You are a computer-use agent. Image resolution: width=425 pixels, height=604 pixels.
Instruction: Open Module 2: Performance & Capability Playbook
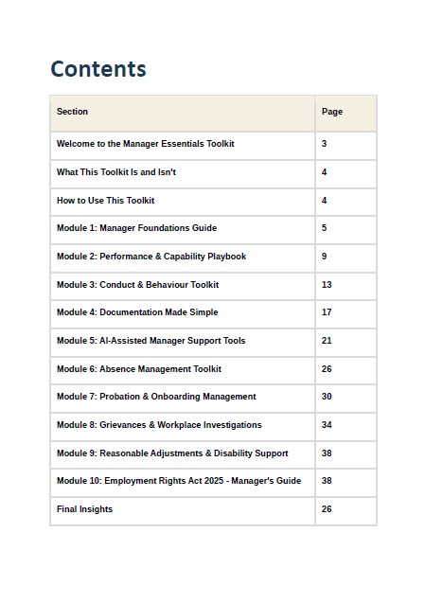pyautogui.click(x=151, y=257)
